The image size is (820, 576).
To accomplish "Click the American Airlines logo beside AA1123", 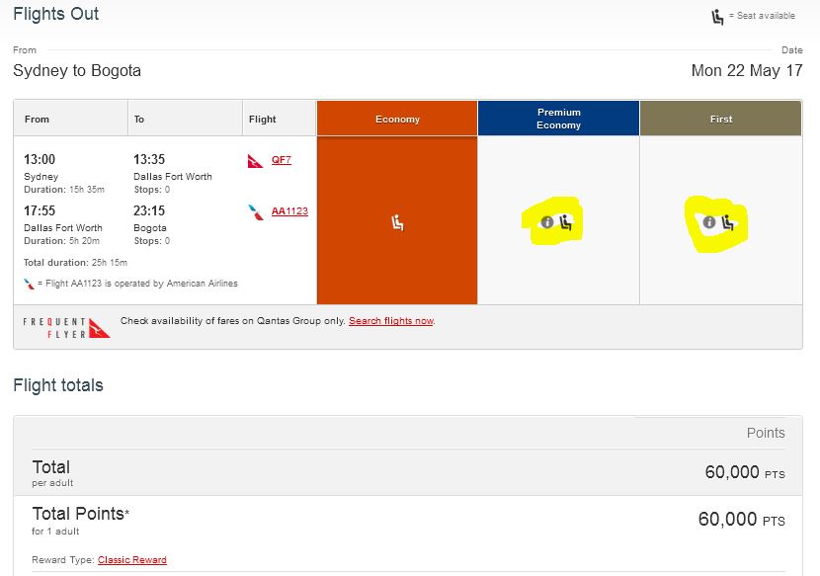I will (256, 211).
